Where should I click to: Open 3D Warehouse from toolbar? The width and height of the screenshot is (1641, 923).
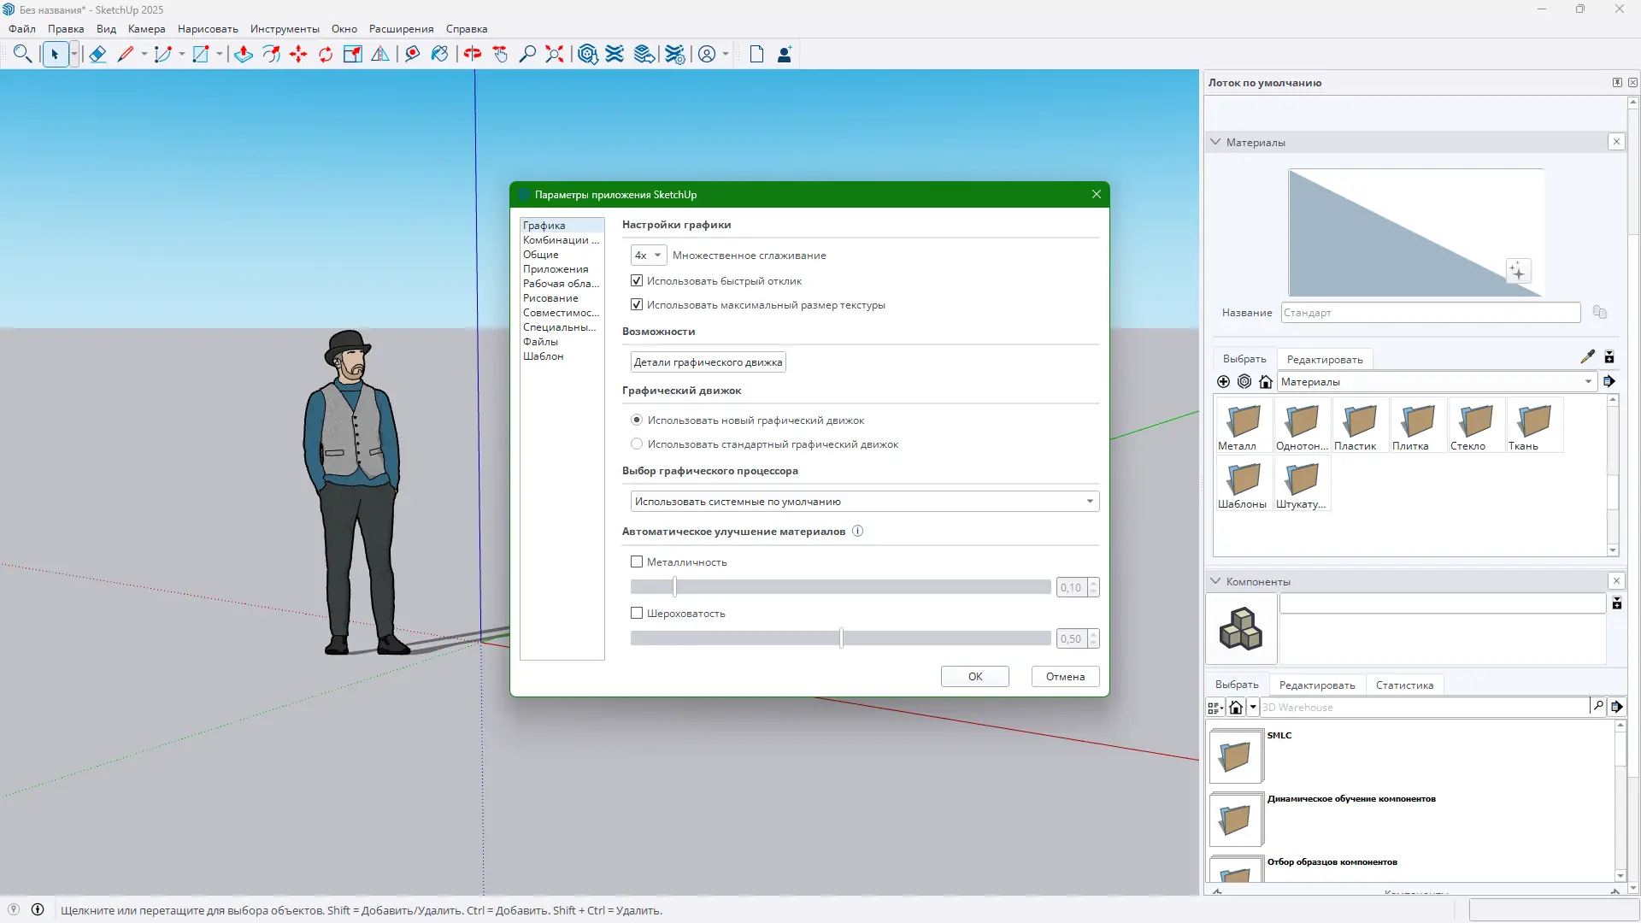click(x=587, y=55)
